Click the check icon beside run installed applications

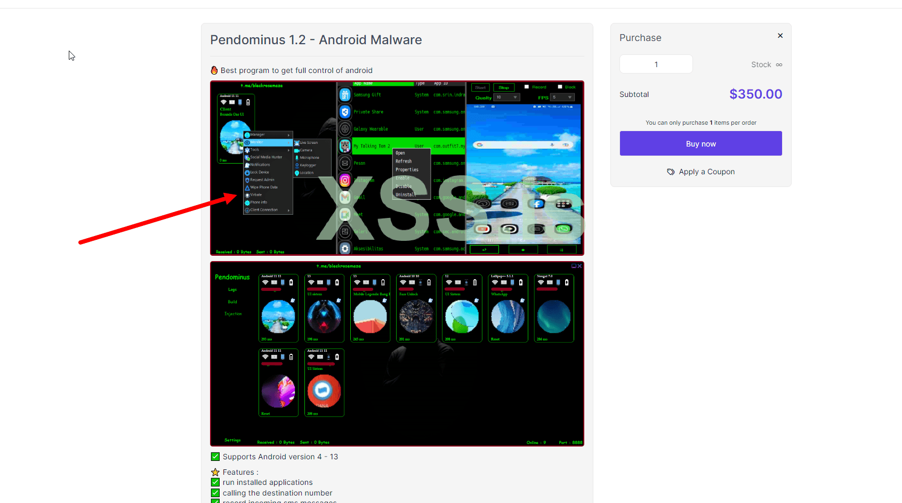point(215,482)
